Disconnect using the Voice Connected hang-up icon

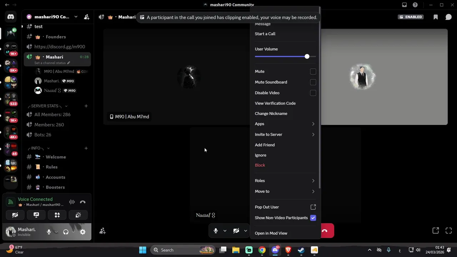click(x=83, y=202)
